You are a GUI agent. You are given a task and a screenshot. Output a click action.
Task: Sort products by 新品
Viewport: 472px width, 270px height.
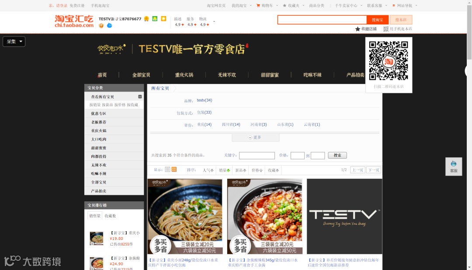[240, 170]
